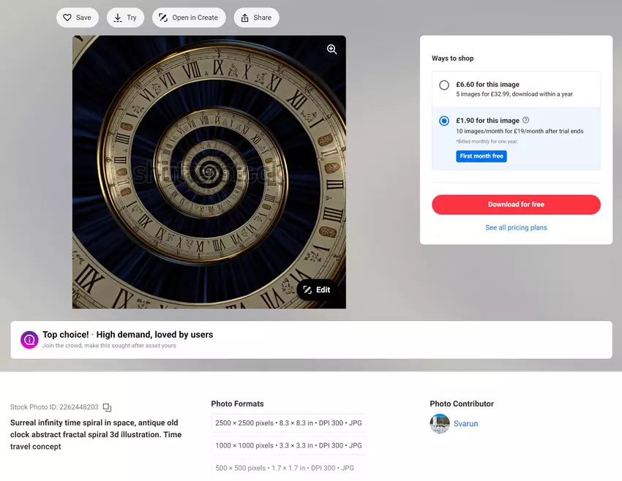Open the help icon beside £1.90 price
Screen dimensions: 622x481
click(526, 121)
